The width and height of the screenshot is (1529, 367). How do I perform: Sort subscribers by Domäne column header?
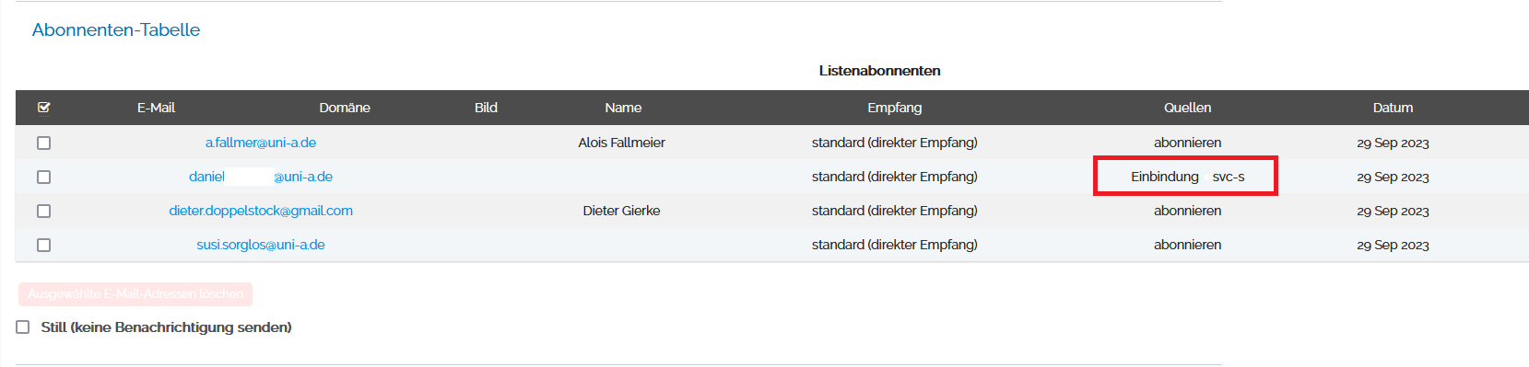[345, 108]
